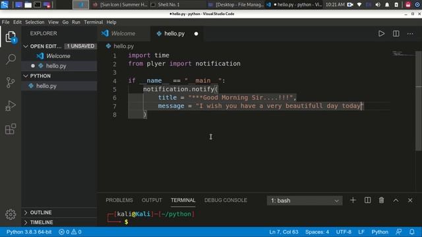
Task: Open the Extensions view
Action: (x=11, y=129)
